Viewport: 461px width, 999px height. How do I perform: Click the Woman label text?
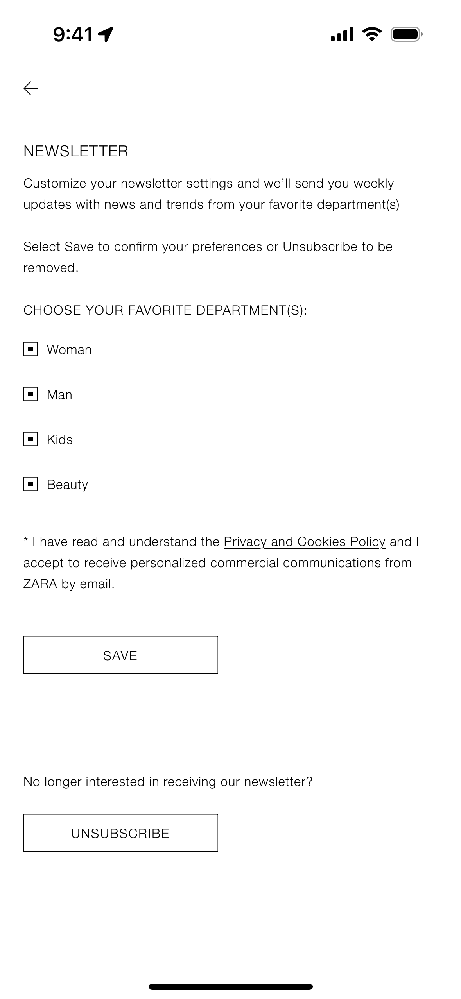pos(69,349)
